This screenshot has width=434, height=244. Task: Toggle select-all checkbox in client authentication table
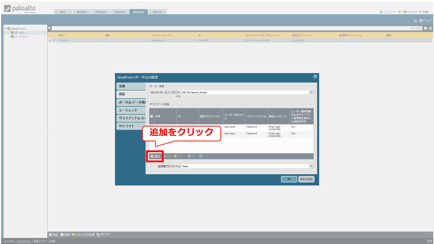152,116
